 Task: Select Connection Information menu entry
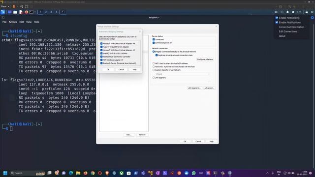291,27
